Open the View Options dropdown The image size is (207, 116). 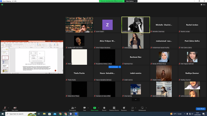point(131,1)
